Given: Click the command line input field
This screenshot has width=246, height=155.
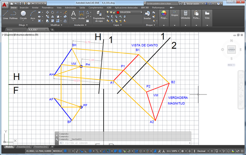Looking at the screenshot, I should click(x=125, y=143).
